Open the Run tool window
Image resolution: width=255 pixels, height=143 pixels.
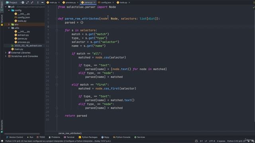[x=30, y=137]
